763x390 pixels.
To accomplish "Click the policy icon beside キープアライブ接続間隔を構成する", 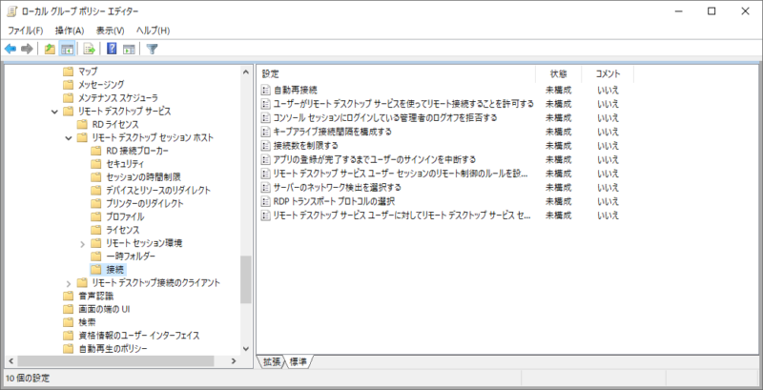I will click(x=265, y=132).
